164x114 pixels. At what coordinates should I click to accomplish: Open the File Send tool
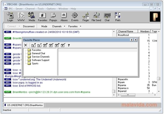click(96, 17)
